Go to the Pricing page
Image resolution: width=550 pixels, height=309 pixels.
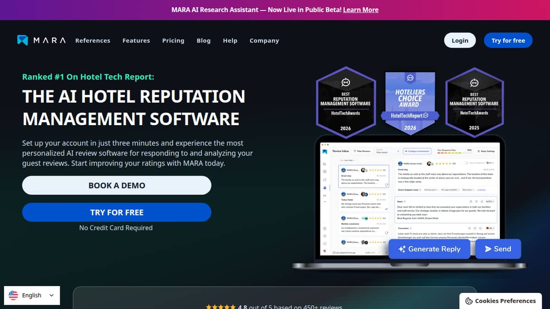[173, 40]
